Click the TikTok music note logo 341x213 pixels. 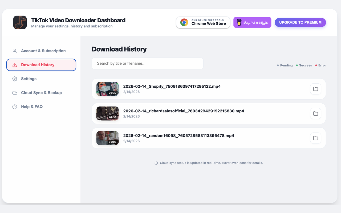click(x=20, y=22)
